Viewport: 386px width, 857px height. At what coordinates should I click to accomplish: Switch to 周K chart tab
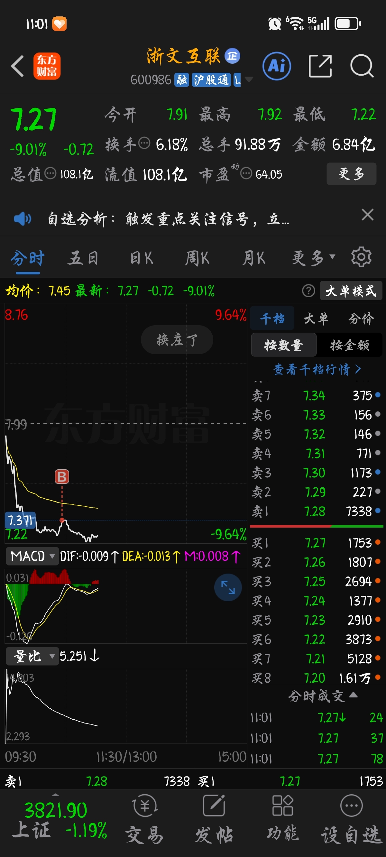pyautogui.click(x=197, y=258)
